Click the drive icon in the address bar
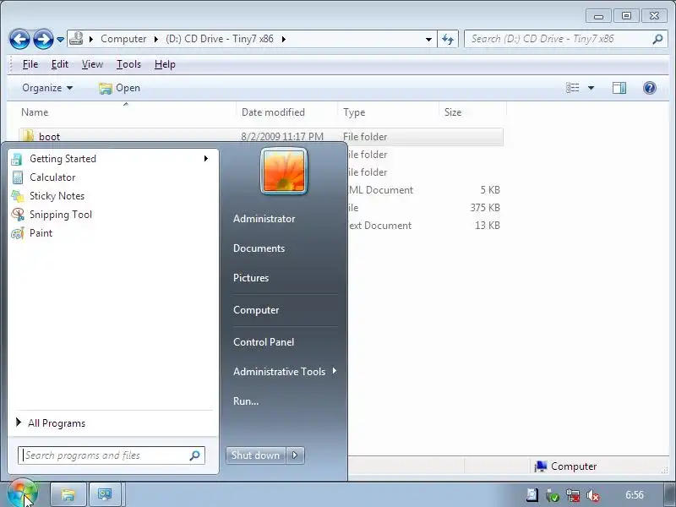676x507 pixels. [x=76, y=39]
